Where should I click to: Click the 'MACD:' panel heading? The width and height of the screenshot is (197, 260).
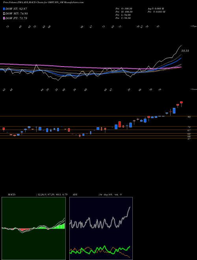pos(12,195)
